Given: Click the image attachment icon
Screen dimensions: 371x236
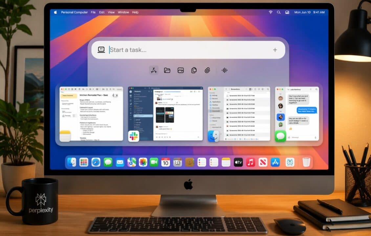Looking at the screenshot, I should pyautogui.click(x=180, y=70).
